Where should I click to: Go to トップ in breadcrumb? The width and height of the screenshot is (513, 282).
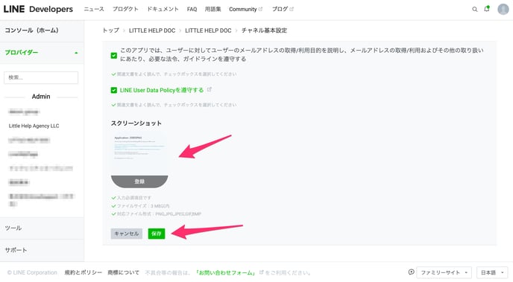pyautogui.click(x=111, y=31)
